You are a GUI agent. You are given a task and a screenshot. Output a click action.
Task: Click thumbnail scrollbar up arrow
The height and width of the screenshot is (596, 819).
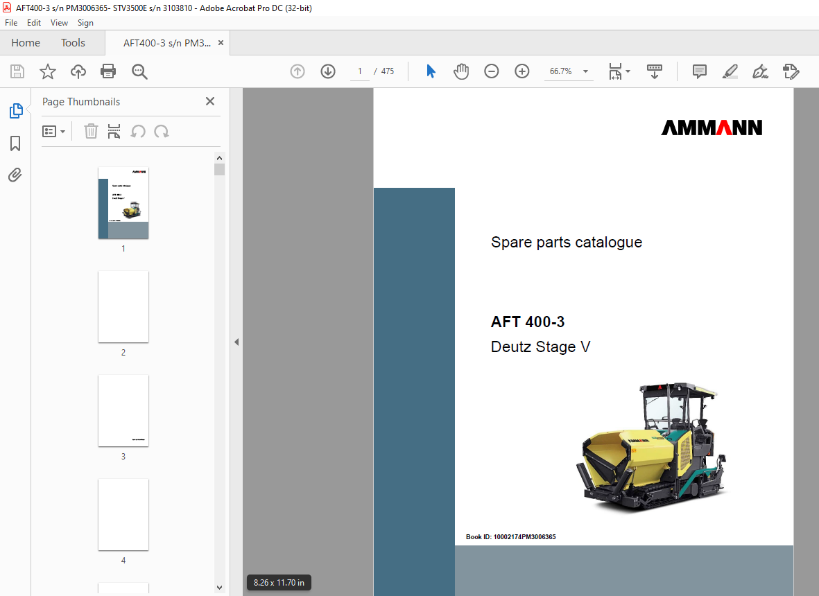click(219, 158)
